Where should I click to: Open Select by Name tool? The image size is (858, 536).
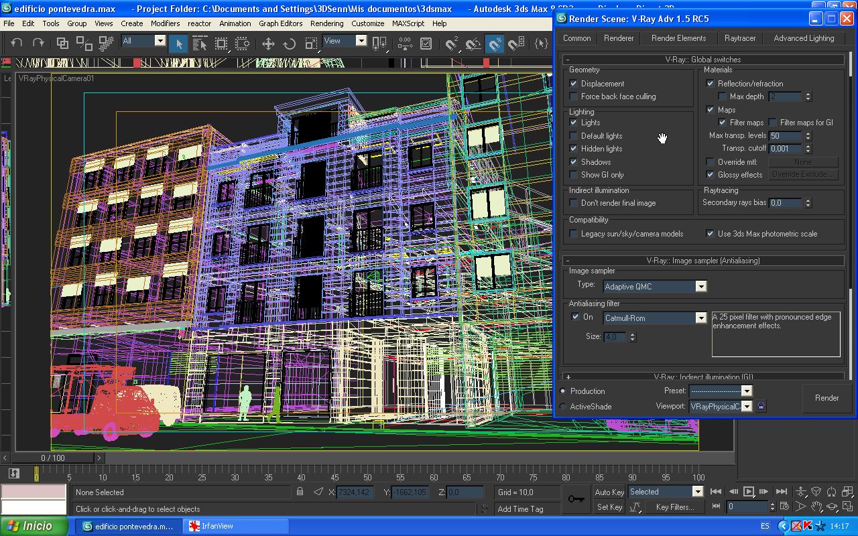click(200, 44)
